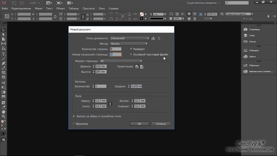The image size is (277, 156).
Task: Click the delete preset trash icon
Action: [x=159, y=38]
